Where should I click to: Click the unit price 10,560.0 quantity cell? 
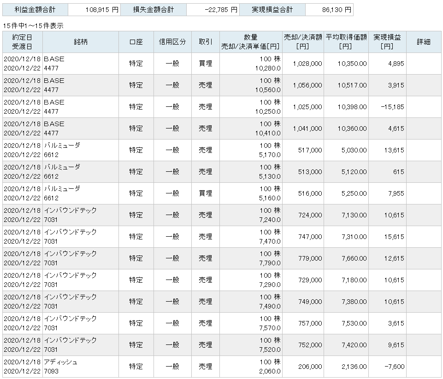(251, 85)
